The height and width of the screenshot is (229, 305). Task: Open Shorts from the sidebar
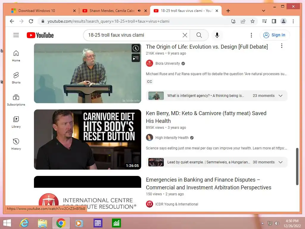(x=16, y=78)
